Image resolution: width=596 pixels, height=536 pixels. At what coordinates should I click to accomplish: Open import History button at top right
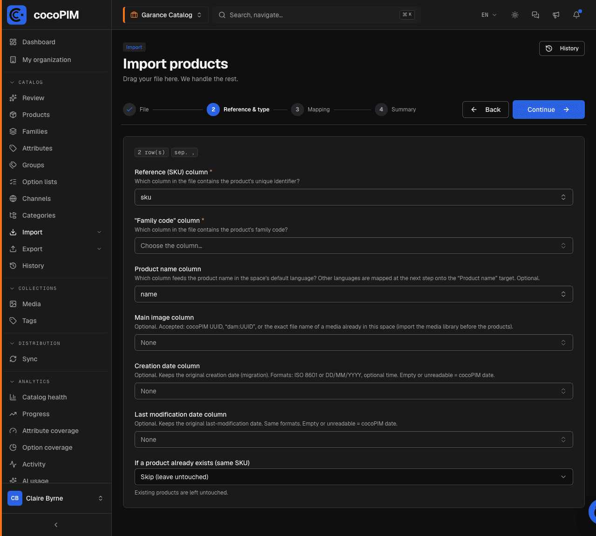(x=562, y=48)
